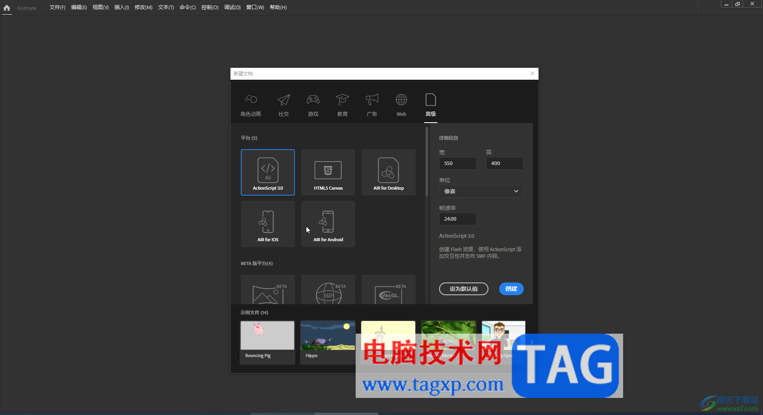Open the 单位 dropdown showing 像素
763x415 pixels.
click(x=481, y=191)
